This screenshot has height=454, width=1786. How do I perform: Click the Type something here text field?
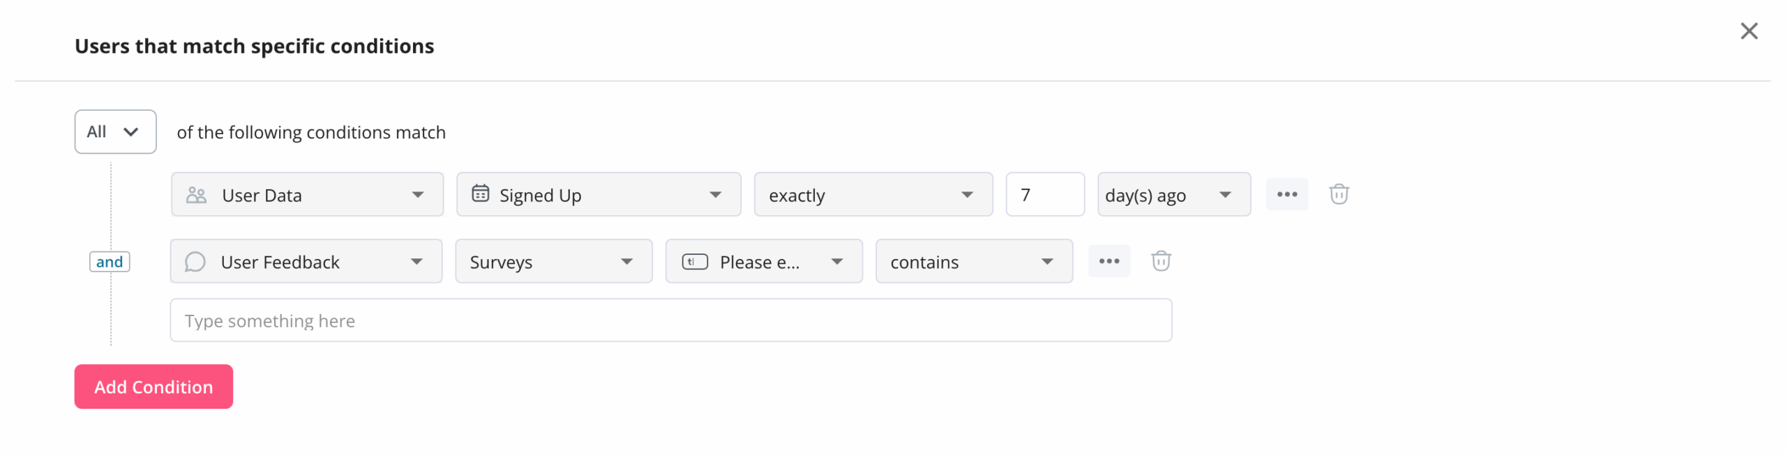coord(670,320)
